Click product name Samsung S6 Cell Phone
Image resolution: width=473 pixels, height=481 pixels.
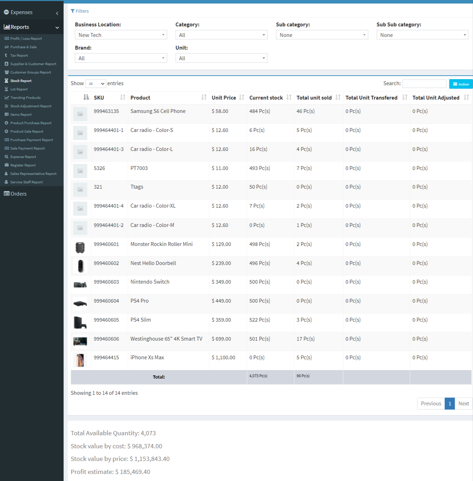[158, 111]
